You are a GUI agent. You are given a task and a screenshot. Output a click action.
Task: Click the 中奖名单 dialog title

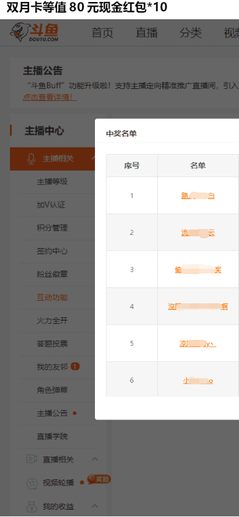coord(121,133)
